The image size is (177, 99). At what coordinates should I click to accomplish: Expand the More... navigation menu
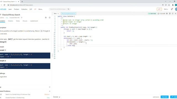pyautogui.click(x=41, y=9)
